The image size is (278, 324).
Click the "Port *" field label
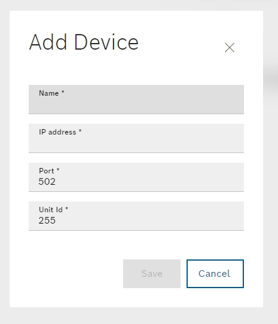(49, 171)
